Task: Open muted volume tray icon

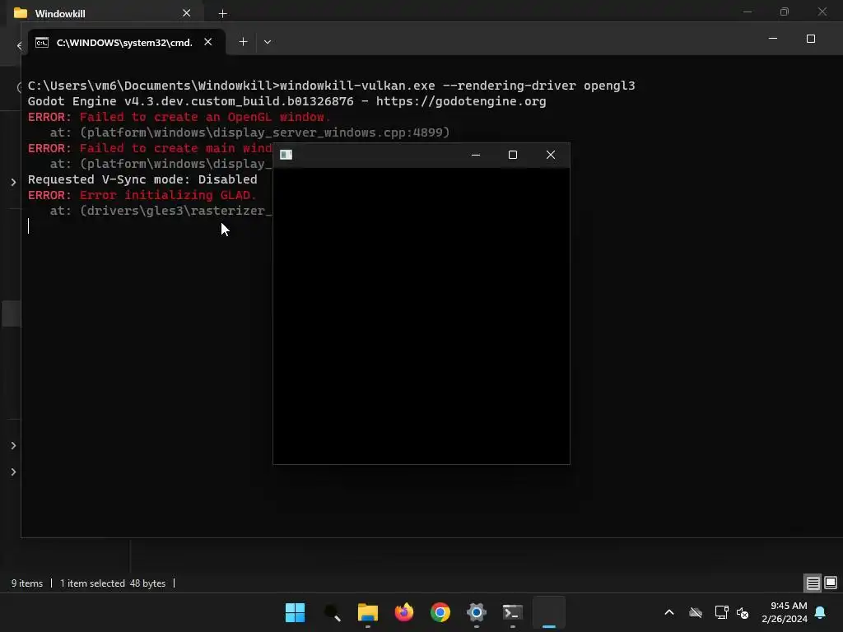Action: coord(743,612)
